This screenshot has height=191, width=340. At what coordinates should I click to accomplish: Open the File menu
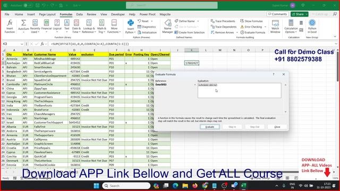point(7,14)
